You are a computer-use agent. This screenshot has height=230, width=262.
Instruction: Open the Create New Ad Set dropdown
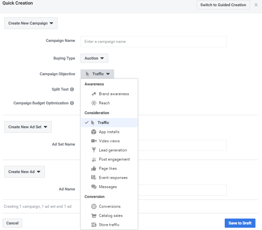[x=28, y=127]
